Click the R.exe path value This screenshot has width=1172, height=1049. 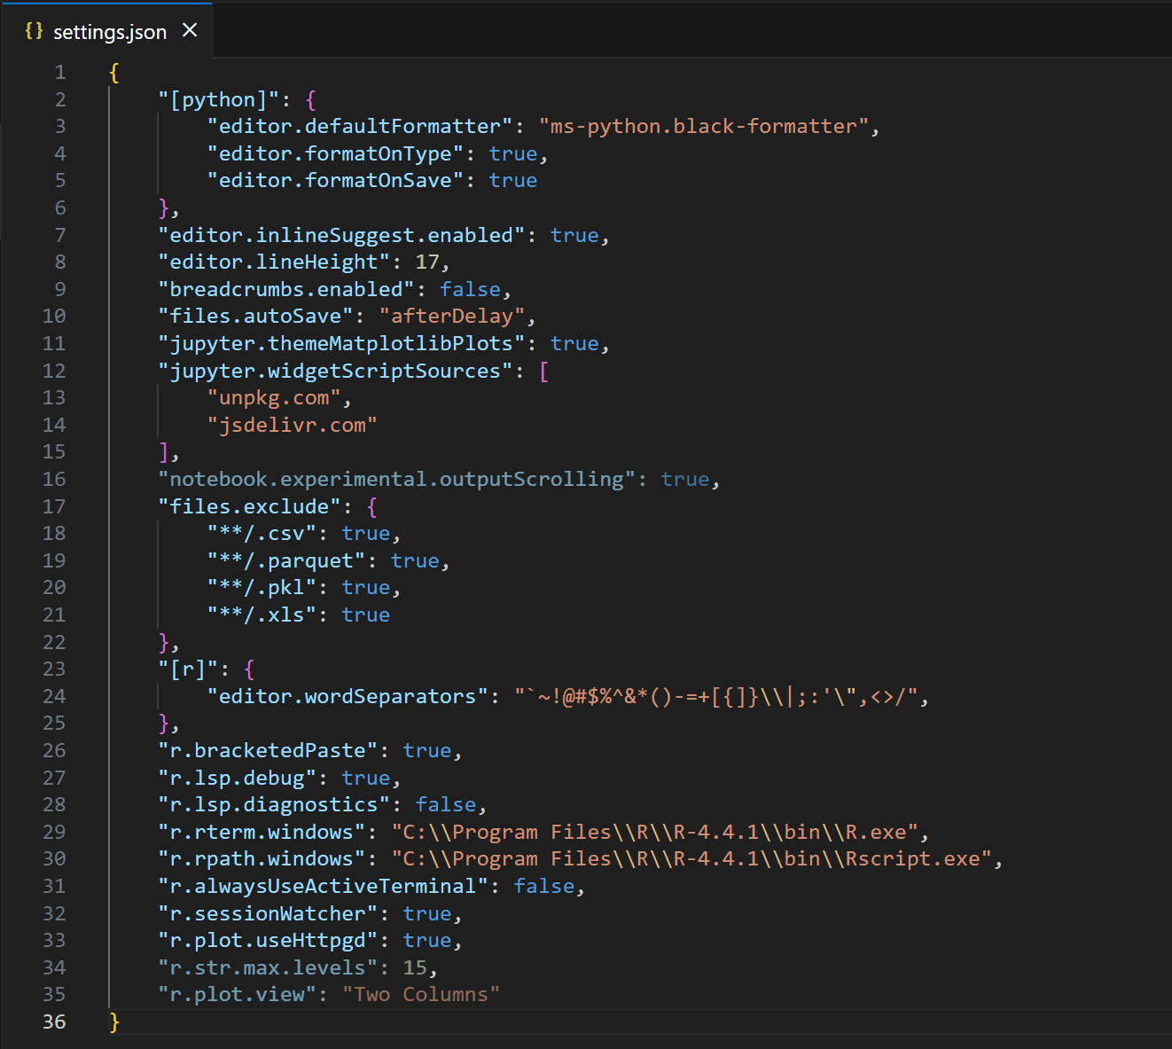pos(654,833)
